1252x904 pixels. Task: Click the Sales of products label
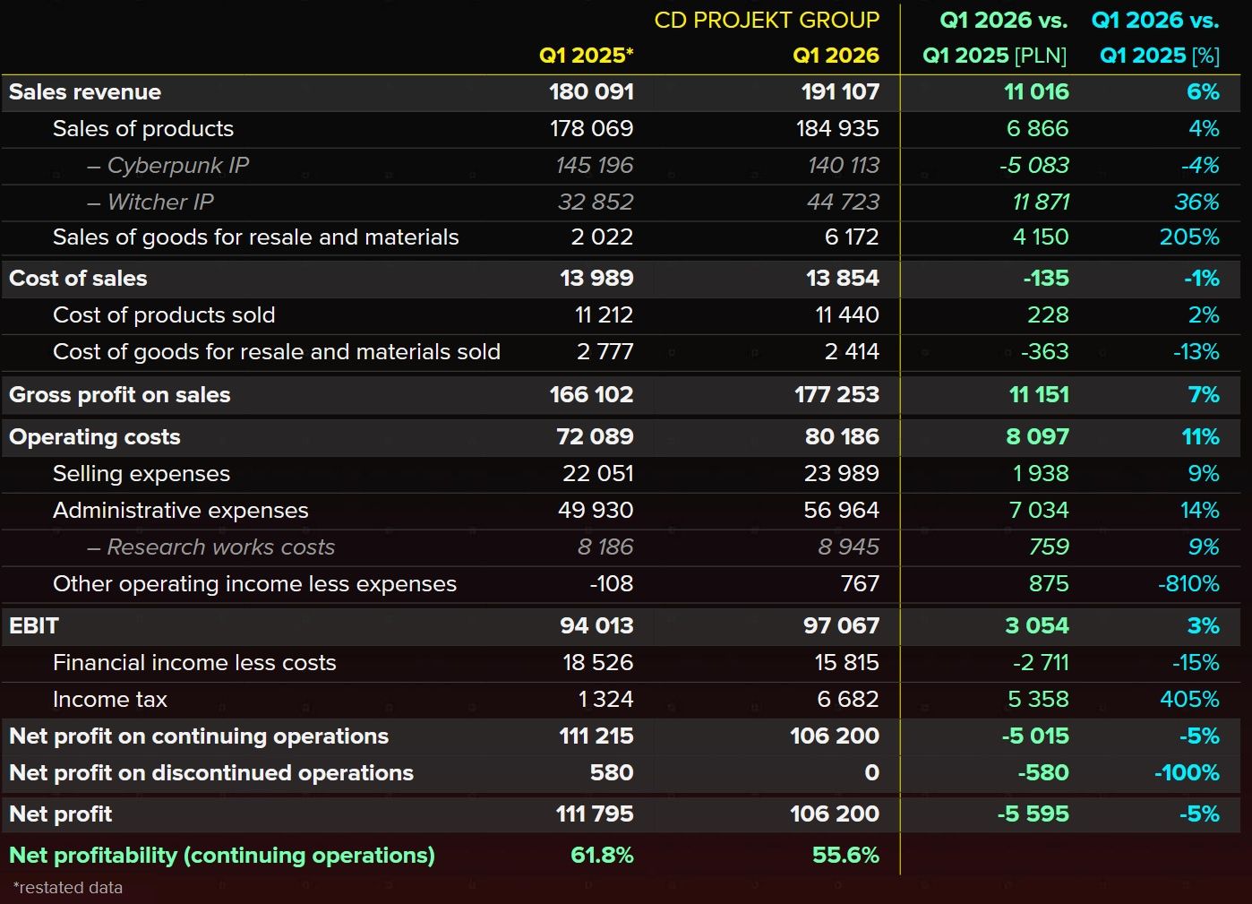[143, 129]
